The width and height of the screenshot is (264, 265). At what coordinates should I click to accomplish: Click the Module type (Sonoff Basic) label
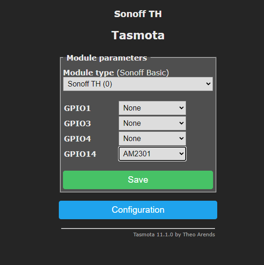click(116, 73)
